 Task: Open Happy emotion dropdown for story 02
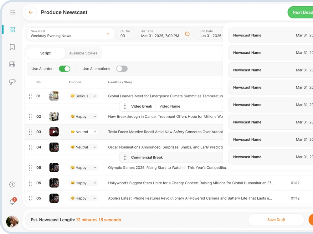[x=84, y=117]
